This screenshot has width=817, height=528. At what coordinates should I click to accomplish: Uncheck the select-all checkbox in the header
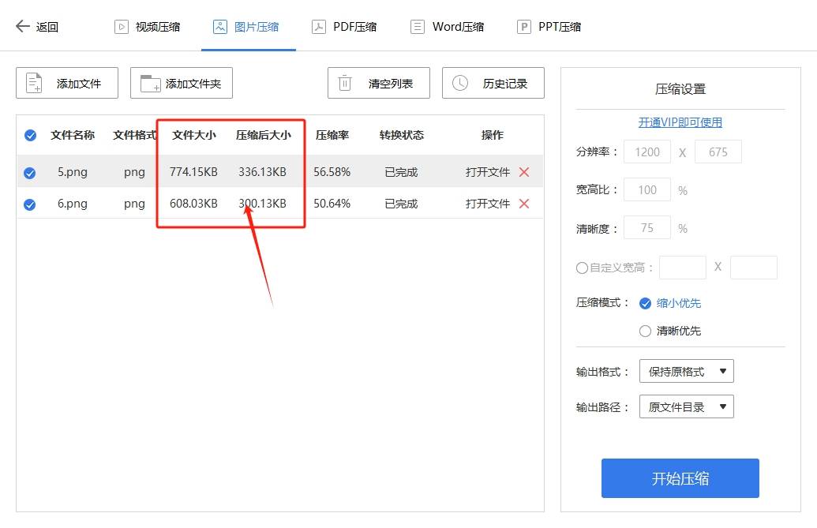point(30,135)
